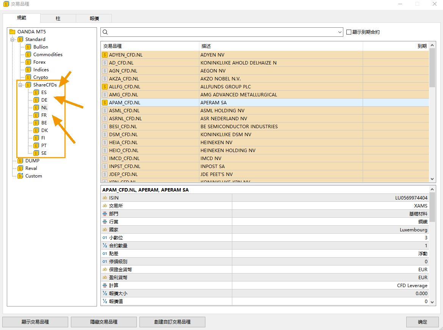Click the Reval folder icon
The height and width of the screenshot is (330, 443).
(x=20, y=168)
